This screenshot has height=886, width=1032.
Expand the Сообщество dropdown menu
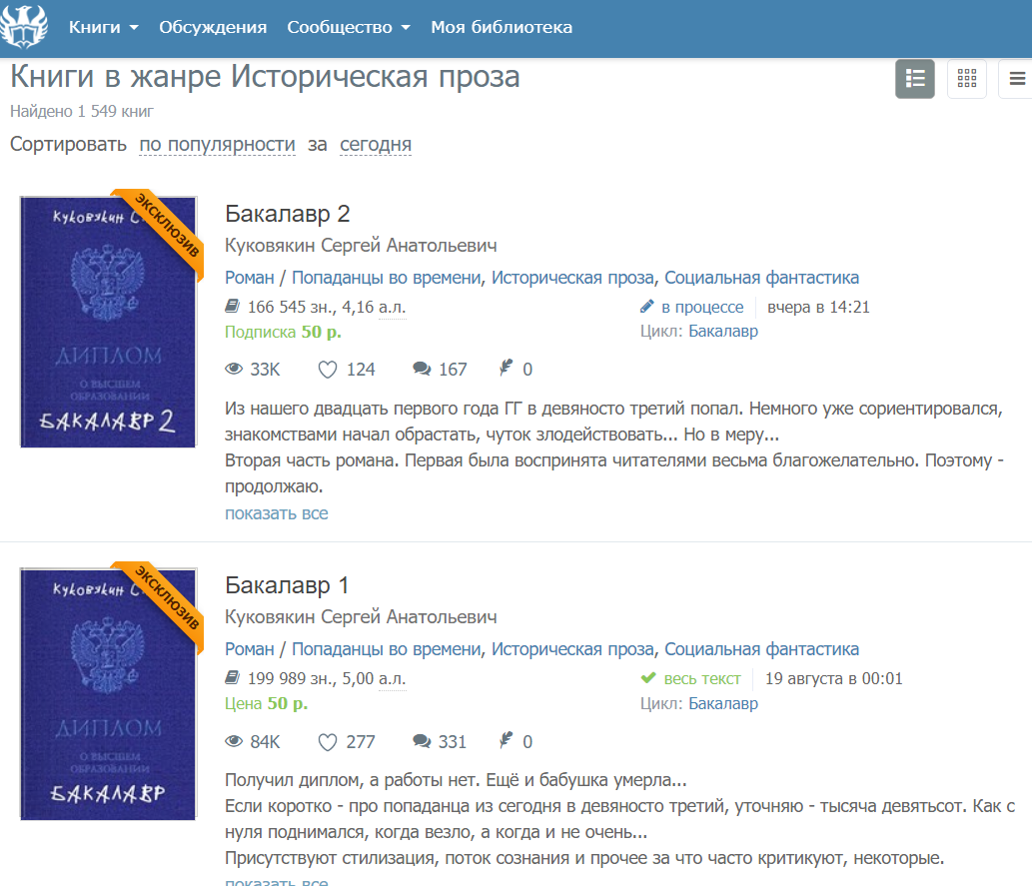click(x=349, y=27)
